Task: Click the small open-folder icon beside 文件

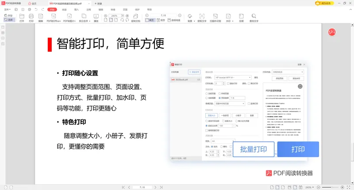Action: pos(16,9)
